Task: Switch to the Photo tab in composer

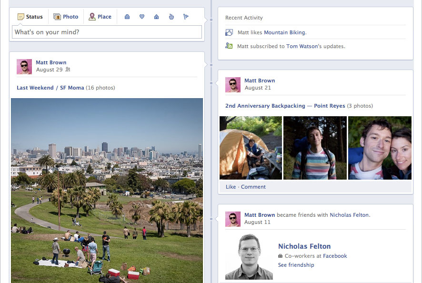Action: [x=66, y=17]
